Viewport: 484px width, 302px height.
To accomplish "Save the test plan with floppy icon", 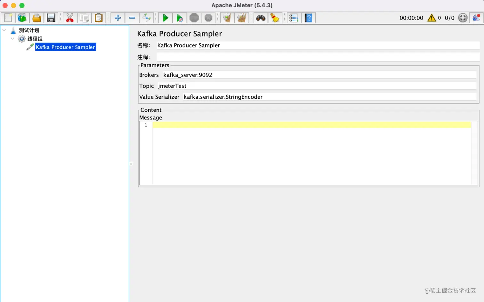I will click(x=51, y=18).
